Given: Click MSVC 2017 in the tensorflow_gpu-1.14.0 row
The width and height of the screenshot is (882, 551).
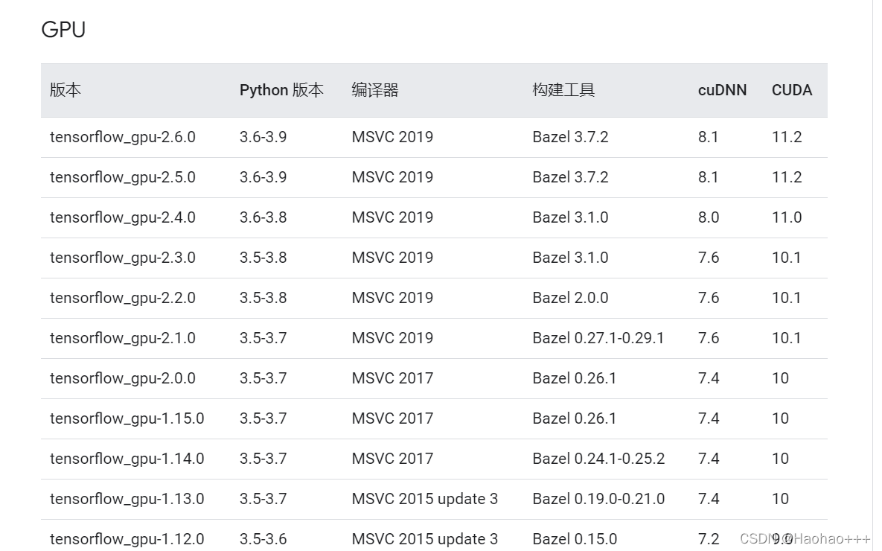Looking at the screenshot, I should point(393,459).
